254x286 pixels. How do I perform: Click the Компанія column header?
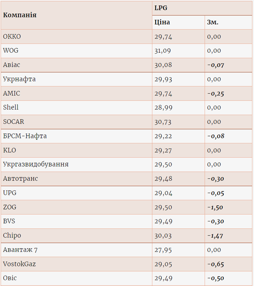point(20,15)
